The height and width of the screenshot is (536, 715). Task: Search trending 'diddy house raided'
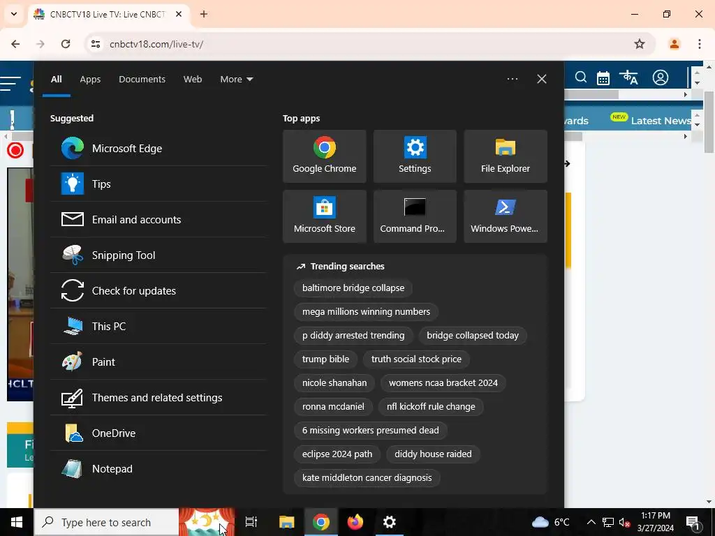tap(433, 454)
